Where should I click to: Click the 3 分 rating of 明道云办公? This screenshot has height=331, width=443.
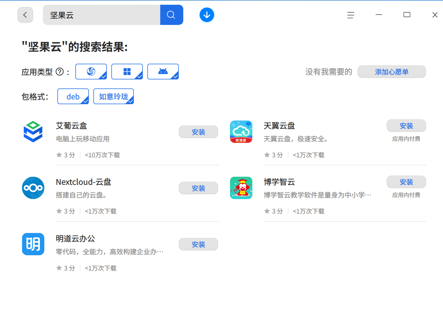tap(66, 268)
